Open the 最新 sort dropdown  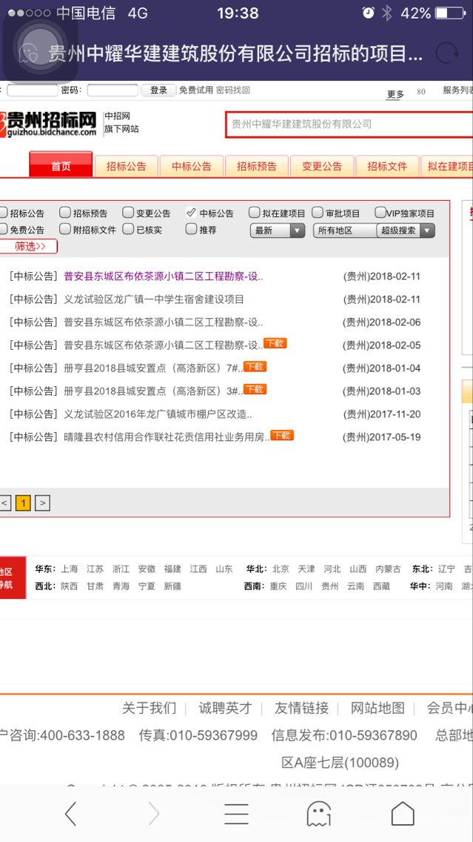(278, 231)
